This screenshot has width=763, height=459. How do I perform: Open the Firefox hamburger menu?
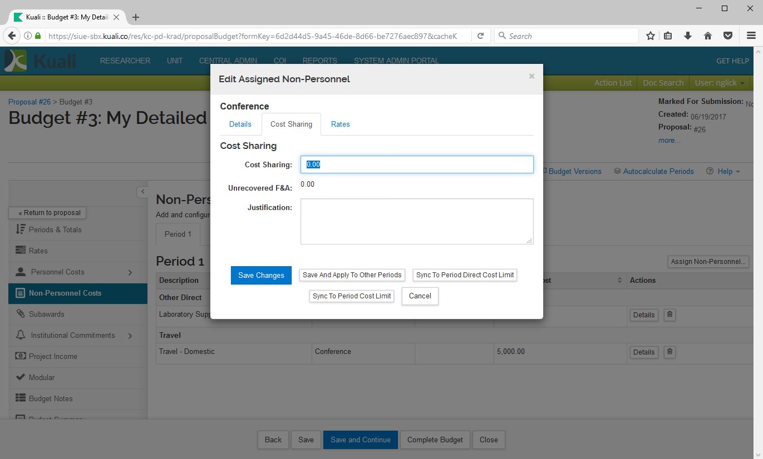coord(751,36)
